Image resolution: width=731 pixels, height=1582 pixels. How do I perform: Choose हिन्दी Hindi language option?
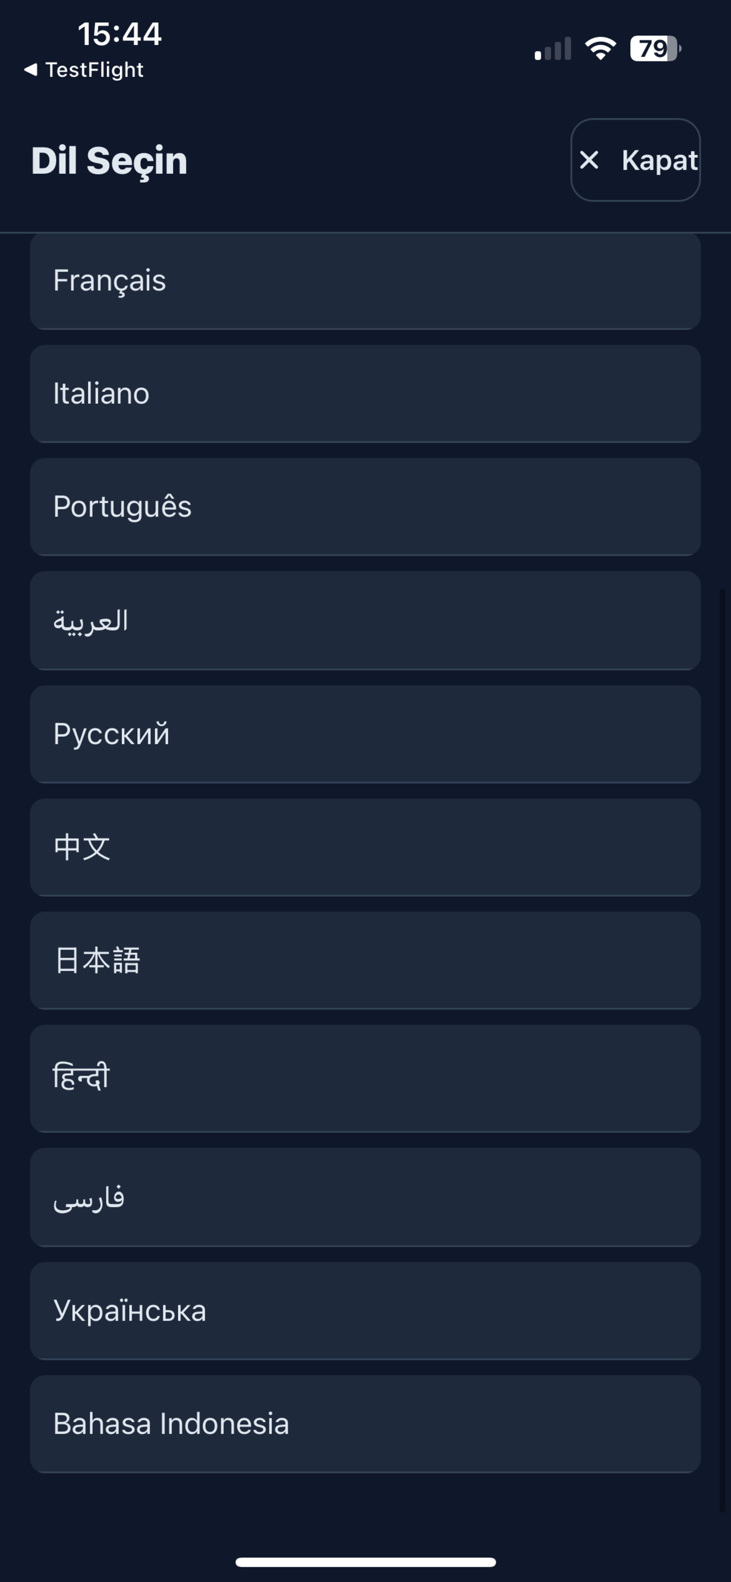(365, 1077)
